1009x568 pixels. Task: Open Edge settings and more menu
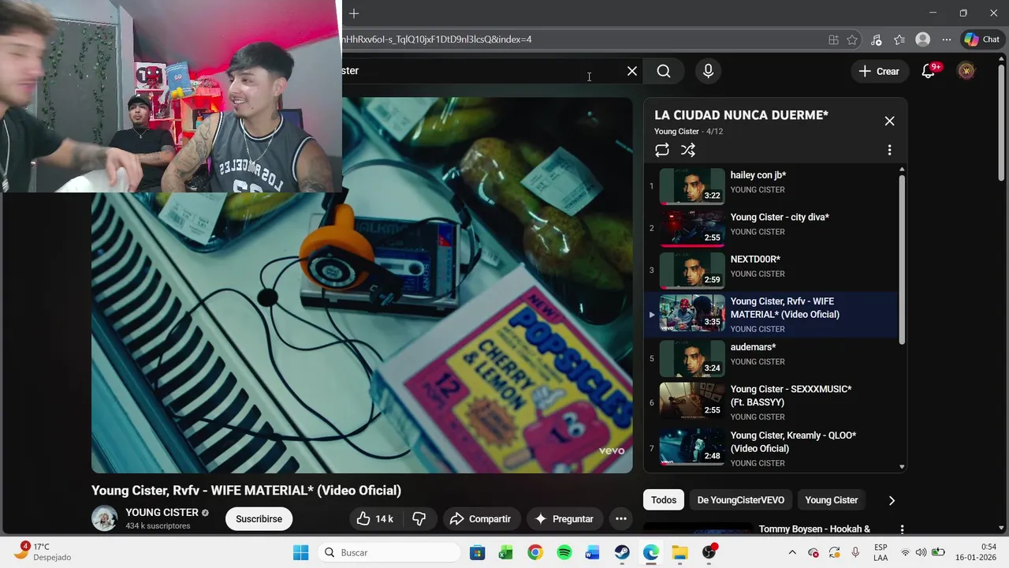point(946,39)
